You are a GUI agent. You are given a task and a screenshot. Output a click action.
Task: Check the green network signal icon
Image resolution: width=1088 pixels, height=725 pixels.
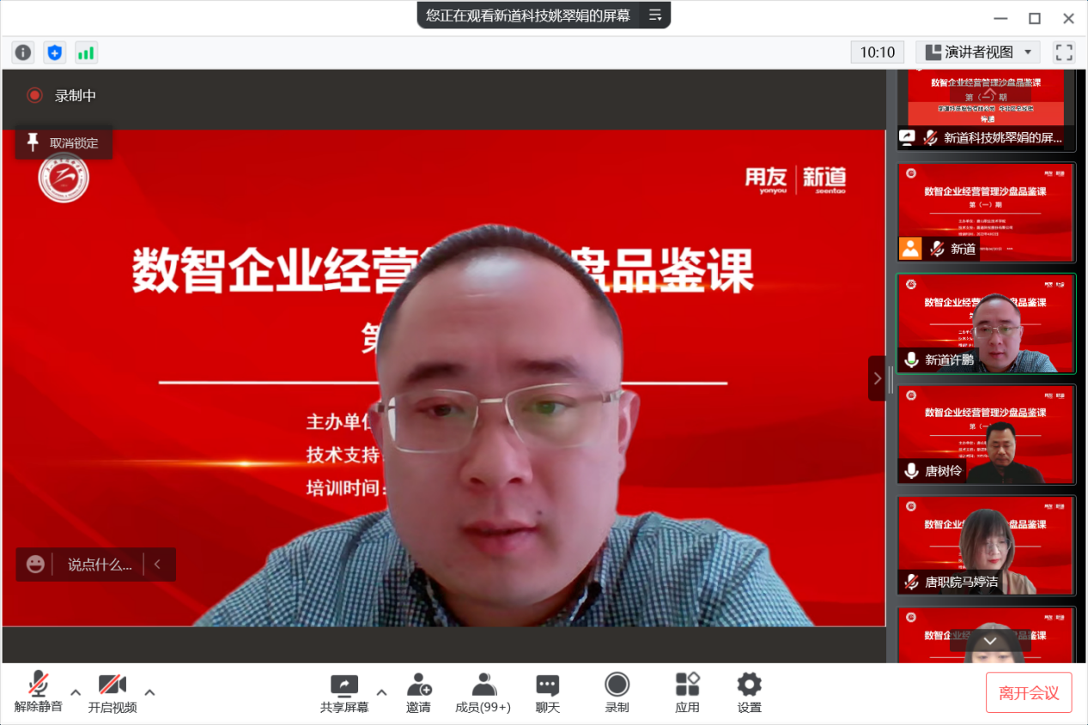(86, 52)
